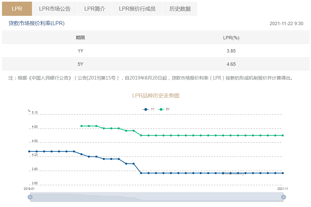311x207 pixels.
Task: Click the first data point of the 5Y line
Action: (x=81, y=125)
